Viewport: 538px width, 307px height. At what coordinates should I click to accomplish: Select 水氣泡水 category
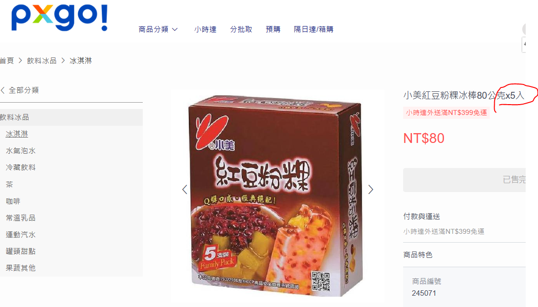(x=21, y=151)
